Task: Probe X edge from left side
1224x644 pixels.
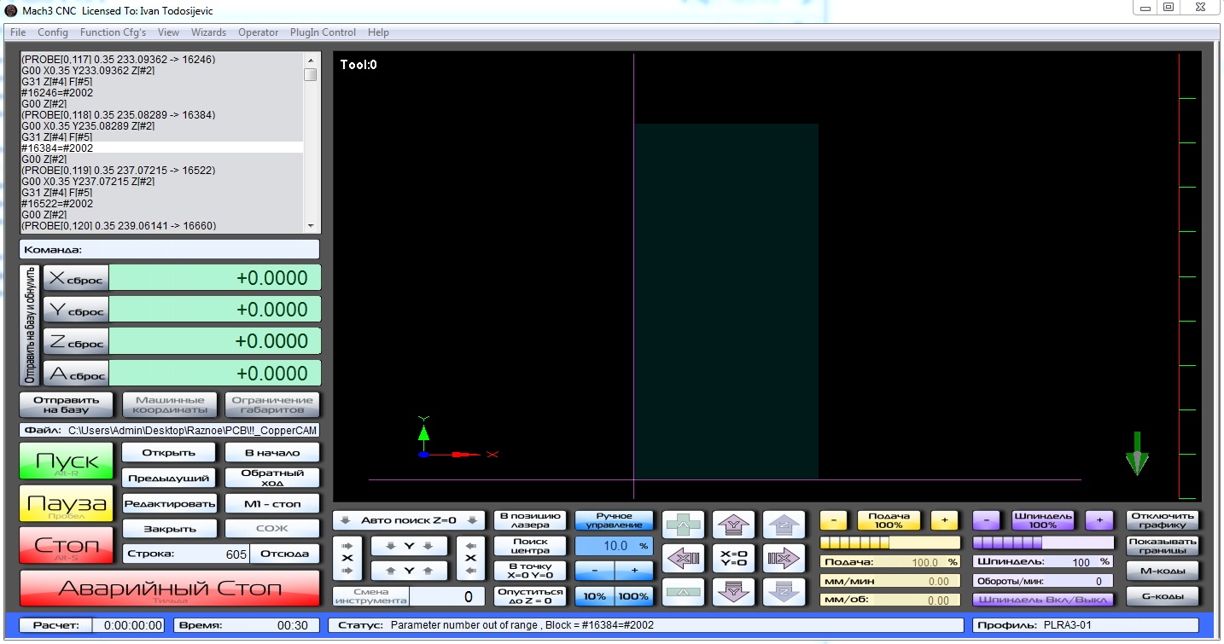Action: pos(347,558)
